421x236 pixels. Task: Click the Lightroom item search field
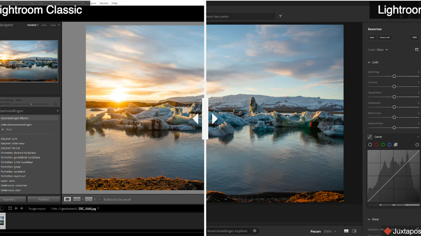tap(241, 17)
